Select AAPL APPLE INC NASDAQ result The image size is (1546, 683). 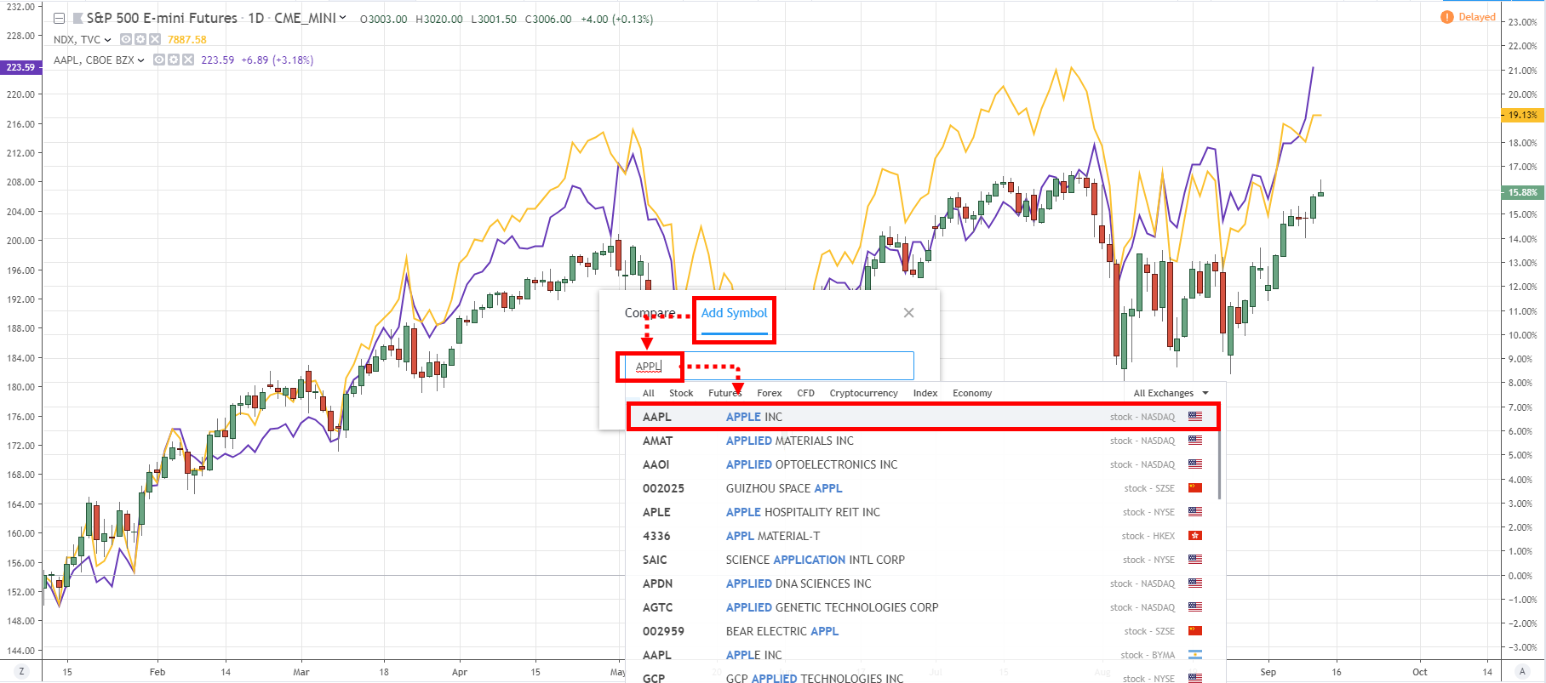924,417
